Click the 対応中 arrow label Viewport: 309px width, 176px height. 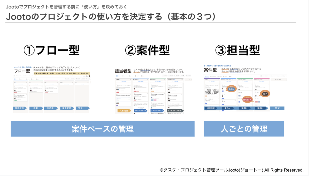[51, 108]
